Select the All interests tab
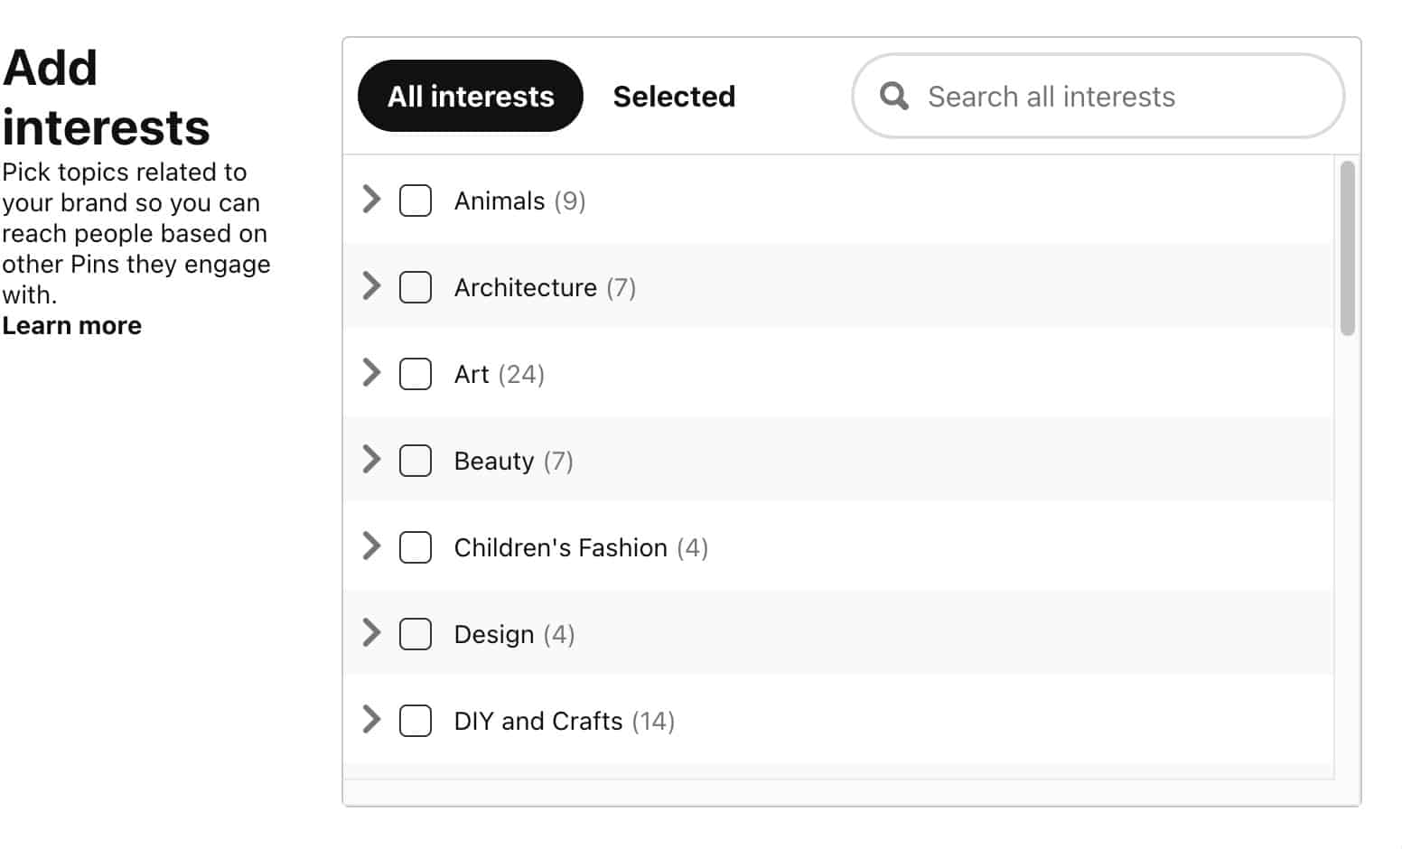This screenshot has height=849, width=1402. (x=469, y=96)
